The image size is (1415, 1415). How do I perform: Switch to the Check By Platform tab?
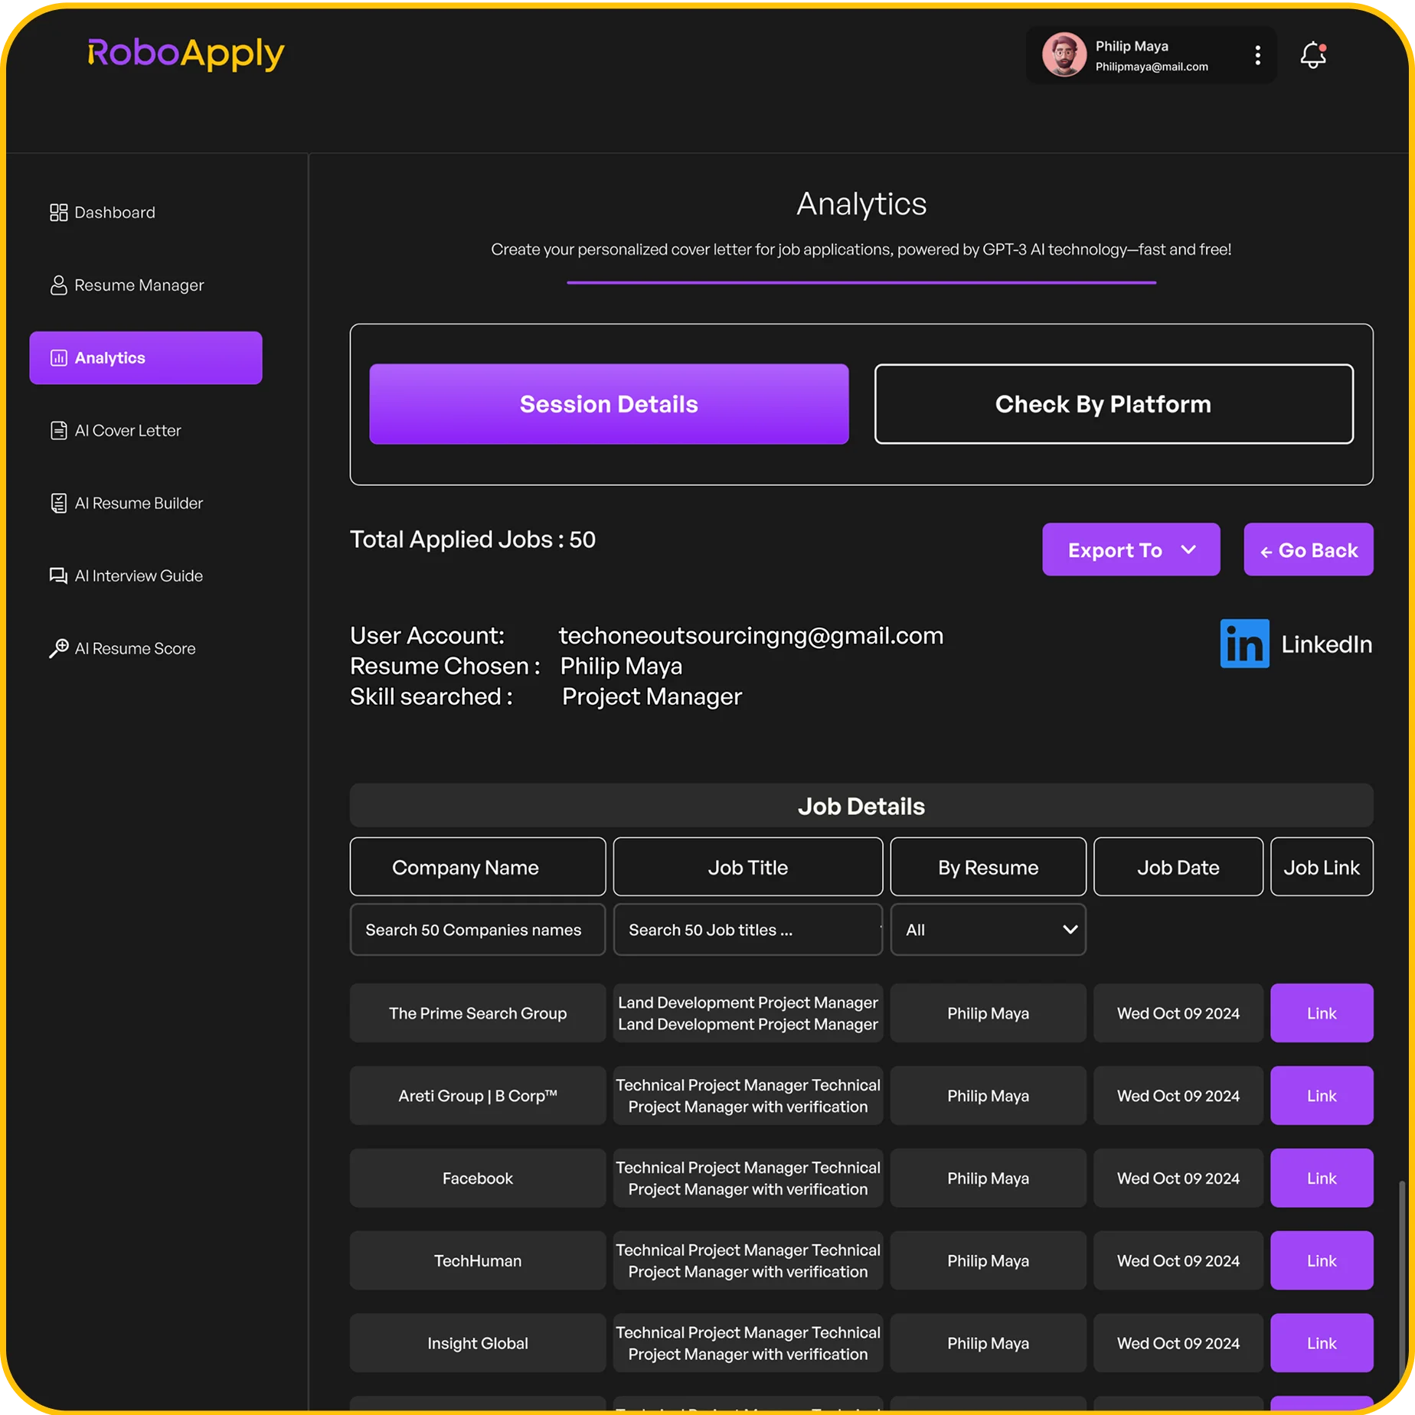pos(1113,404)
